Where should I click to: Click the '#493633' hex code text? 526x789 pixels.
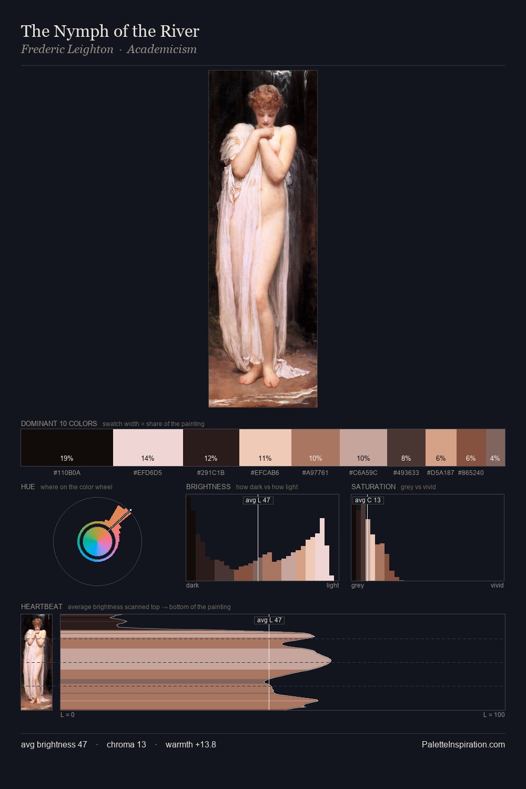[406, 473]
